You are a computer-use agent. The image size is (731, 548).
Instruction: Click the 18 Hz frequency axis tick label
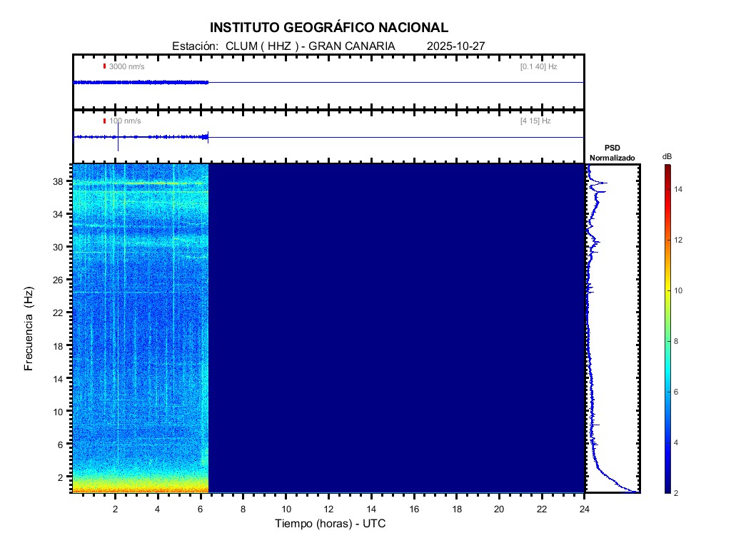pos(59,345)
